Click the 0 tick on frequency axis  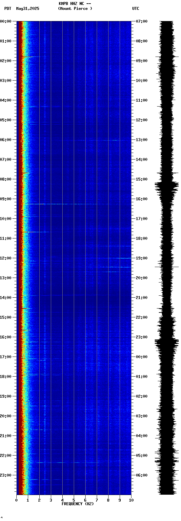point(16,500)
